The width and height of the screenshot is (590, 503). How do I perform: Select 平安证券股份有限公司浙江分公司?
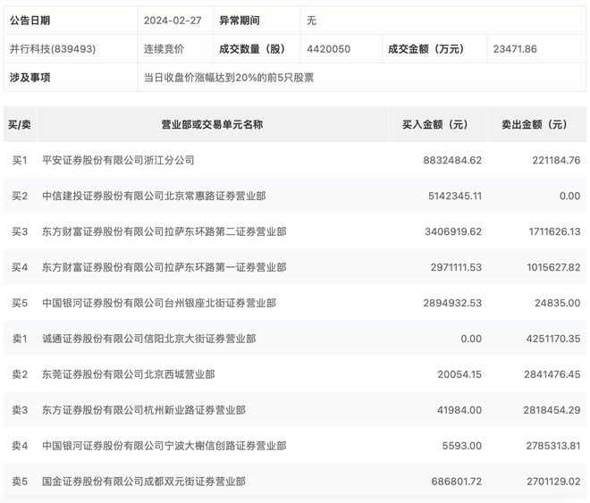pos(118,160)
